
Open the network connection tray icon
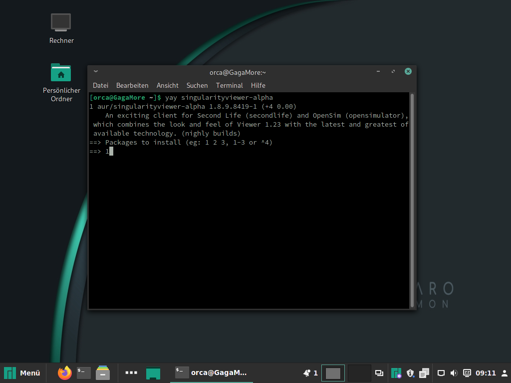point(441,373)
